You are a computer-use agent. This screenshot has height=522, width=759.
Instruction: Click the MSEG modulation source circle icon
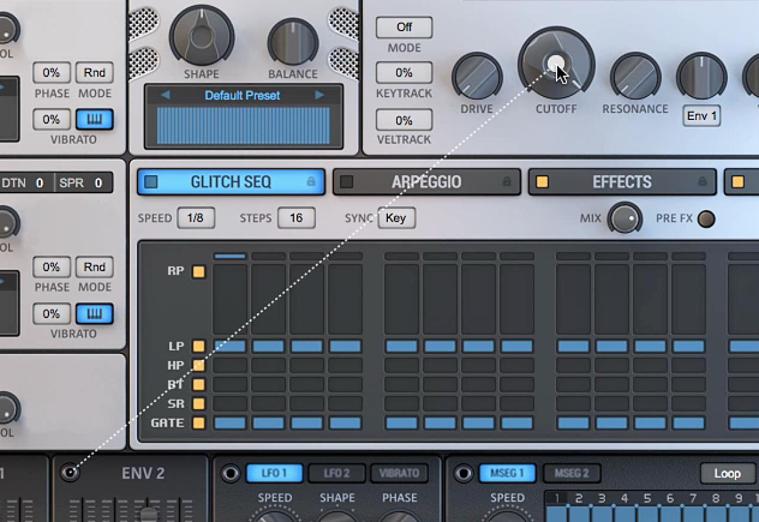(x=463, y=473)
